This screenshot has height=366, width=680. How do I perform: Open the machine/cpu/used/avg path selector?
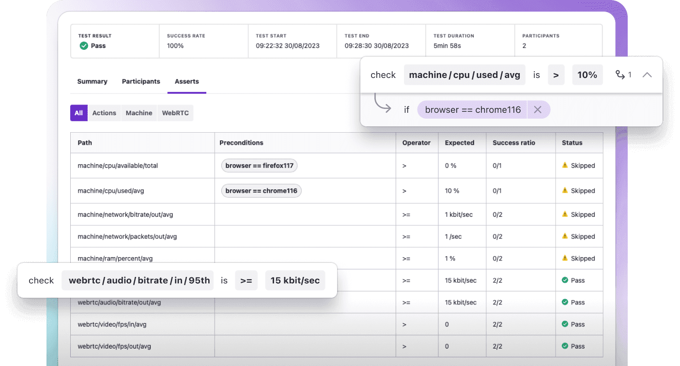coord(464,75)
